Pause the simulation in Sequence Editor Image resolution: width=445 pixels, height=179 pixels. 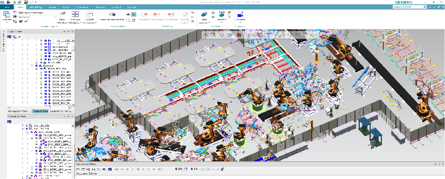click(x=138, y=169)
